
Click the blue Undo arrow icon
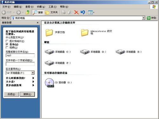tap(83, 12)
